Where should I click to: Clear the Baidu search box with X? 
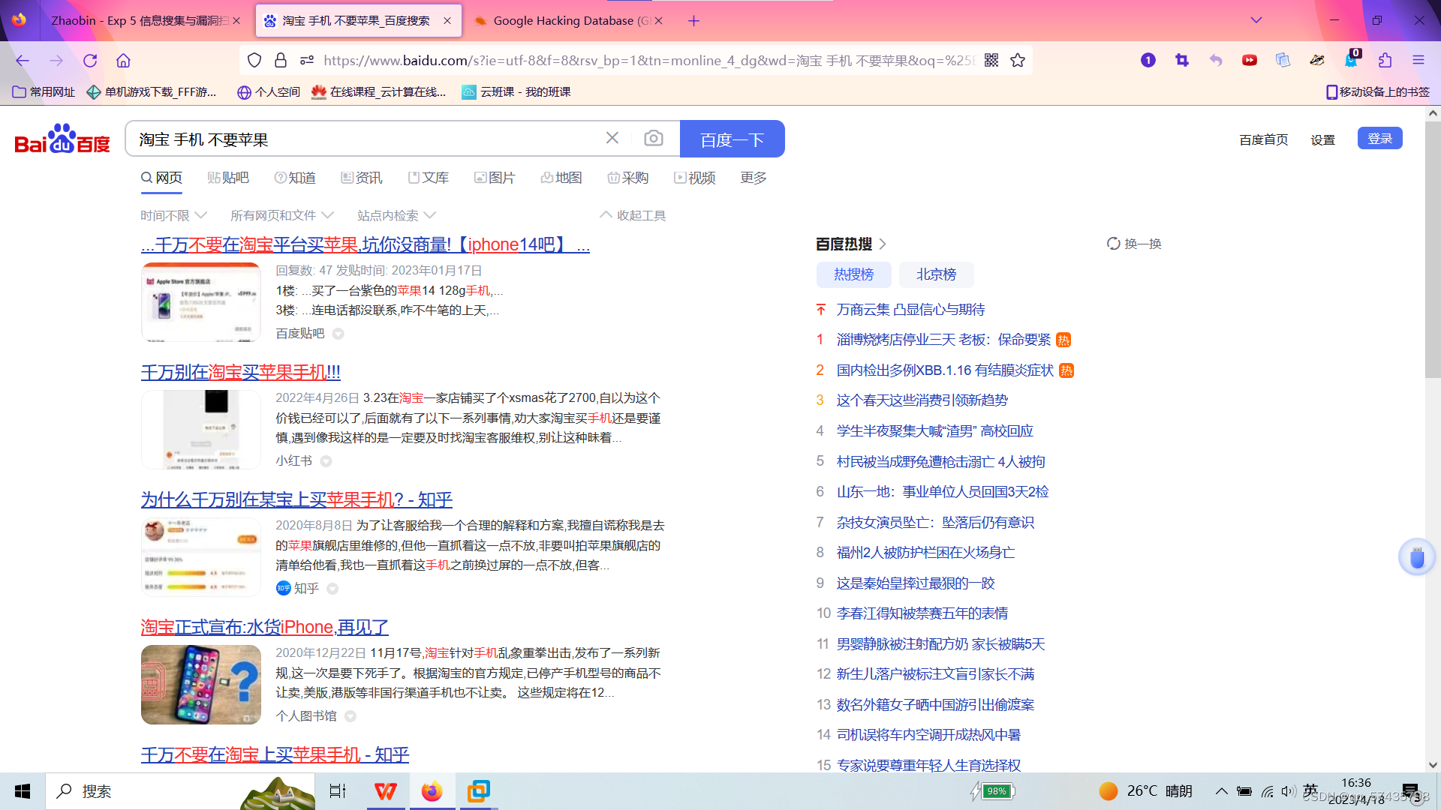pyautogui.click(x=612, y=138)
